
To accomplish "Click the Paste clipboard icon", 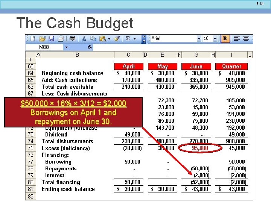I will click(x=102, y=38).
